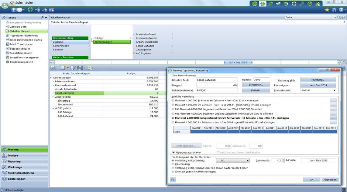
Task: Click the Ebenen... button
Action: coord(255,90)
